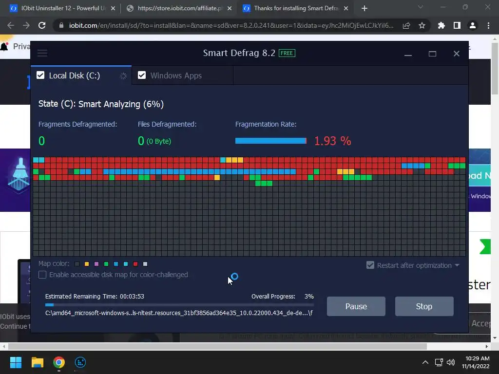Viewport: 499px width, 374px height.
Task: Pause the defrag analysis
Action: (356, 307)
